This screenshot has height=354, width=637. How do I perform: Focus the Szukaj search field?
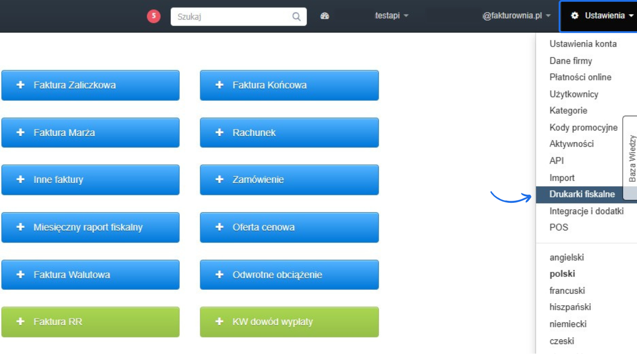[x=239, y=17]
